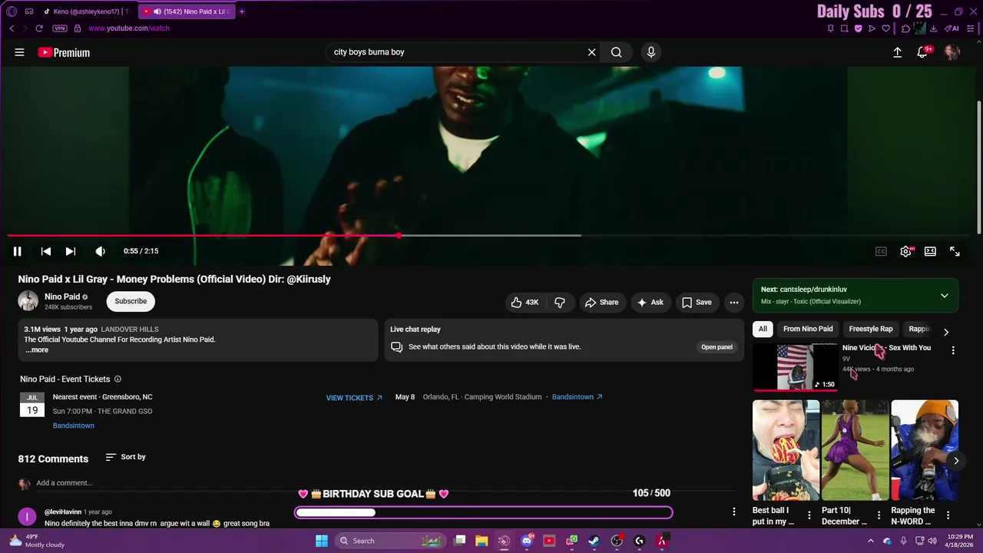The image size is (983, 553).
Task: Pause the video
Action: click(17, 251)
